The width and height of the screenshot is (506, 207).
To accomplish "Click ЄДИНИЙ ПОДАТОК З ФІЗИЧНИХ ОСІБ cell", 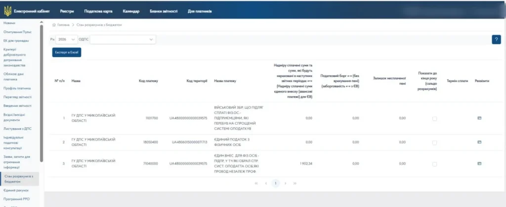I will pyautogui.click(x=232, y=142).
